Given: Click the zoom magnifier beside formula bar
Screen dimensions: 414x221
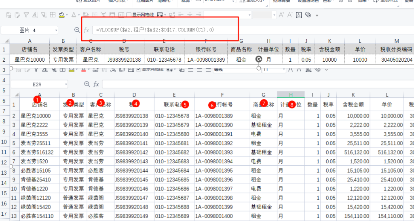Looking at the screenshot, I should click(77, 30).
